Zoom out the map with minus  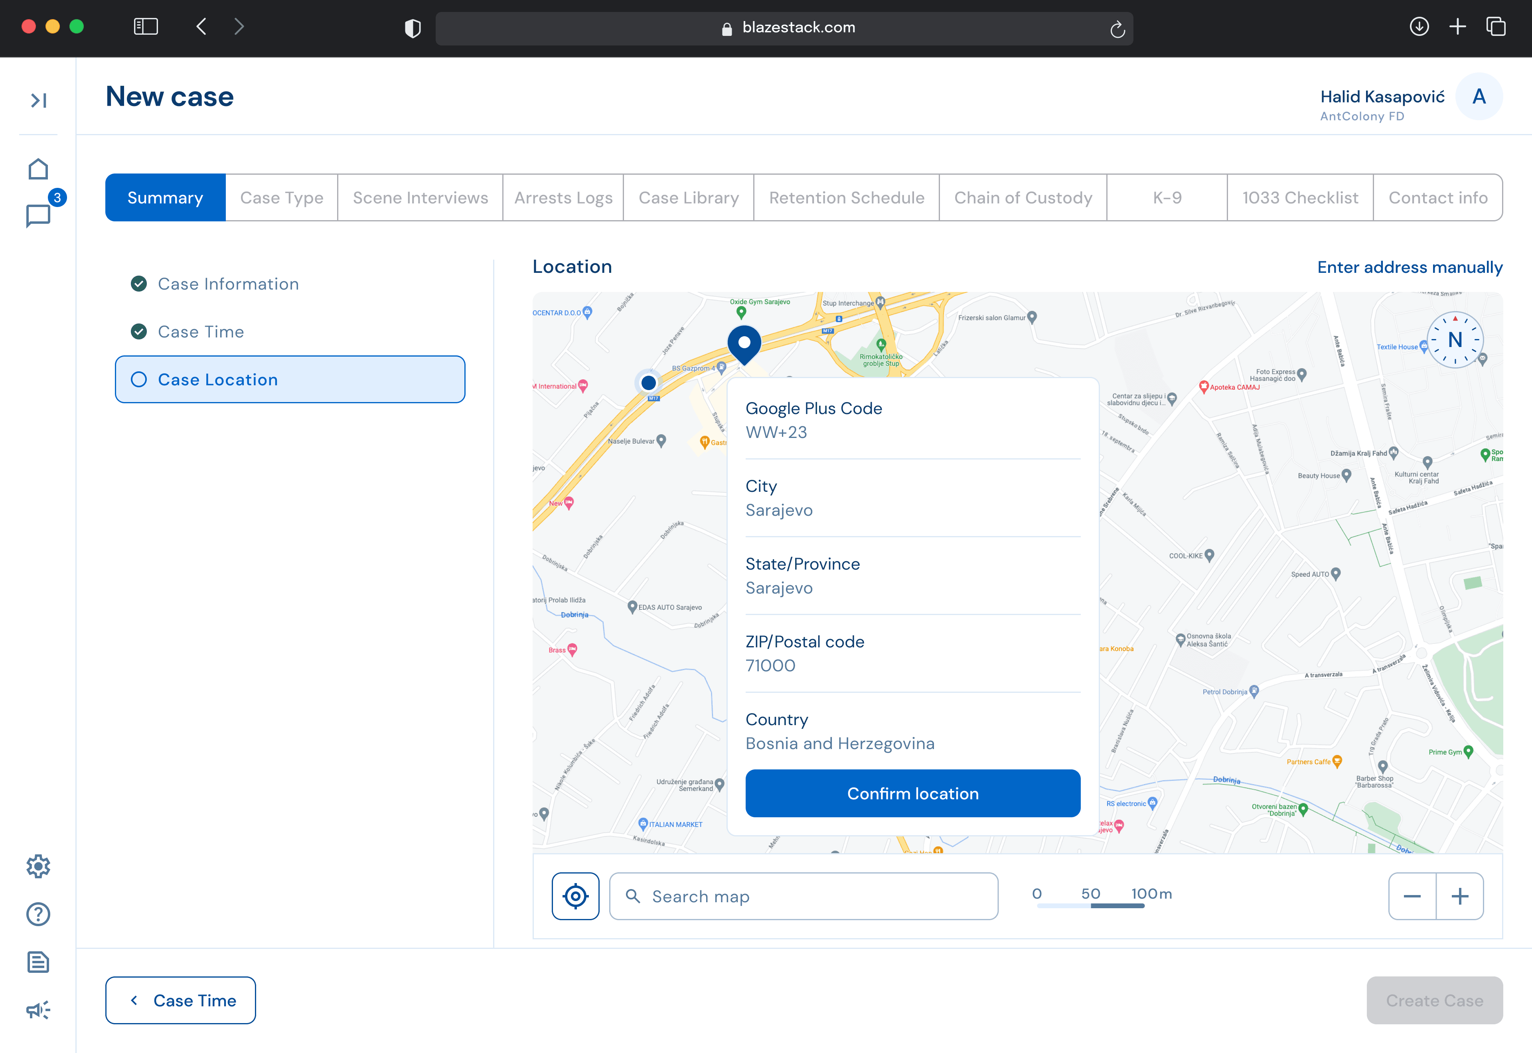point(1412,896)
